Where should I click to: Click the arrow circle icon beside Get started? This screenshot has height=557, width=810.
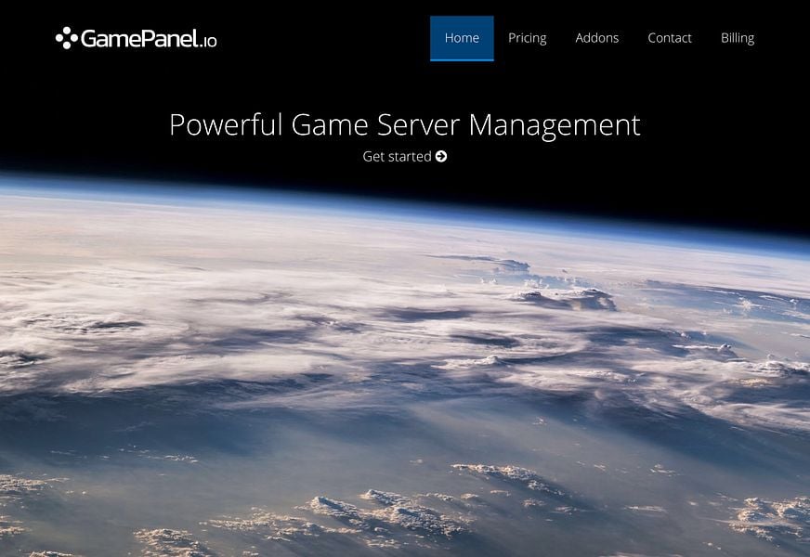(x=441, y=156)
